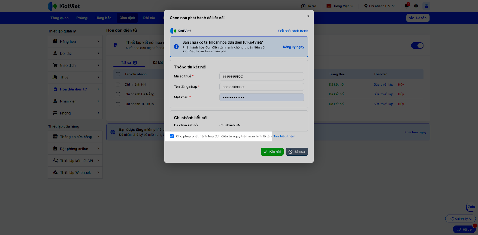Click the Bỏ qua button
Image resolution: width=478 pixels, height=235 pixels.
(x=297, y=152)
